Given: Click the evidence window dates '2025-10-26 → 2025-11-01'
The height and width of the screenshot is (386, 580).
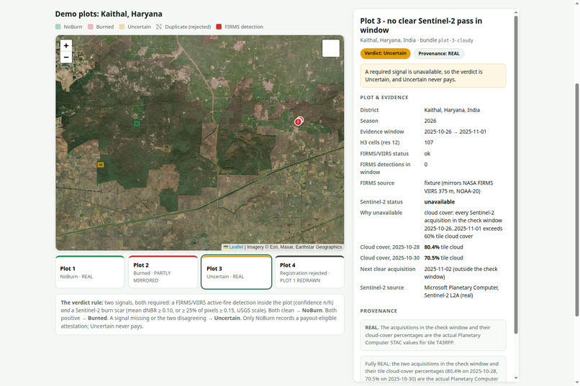Looking at the screenshot, I should (x=455, y=132).
